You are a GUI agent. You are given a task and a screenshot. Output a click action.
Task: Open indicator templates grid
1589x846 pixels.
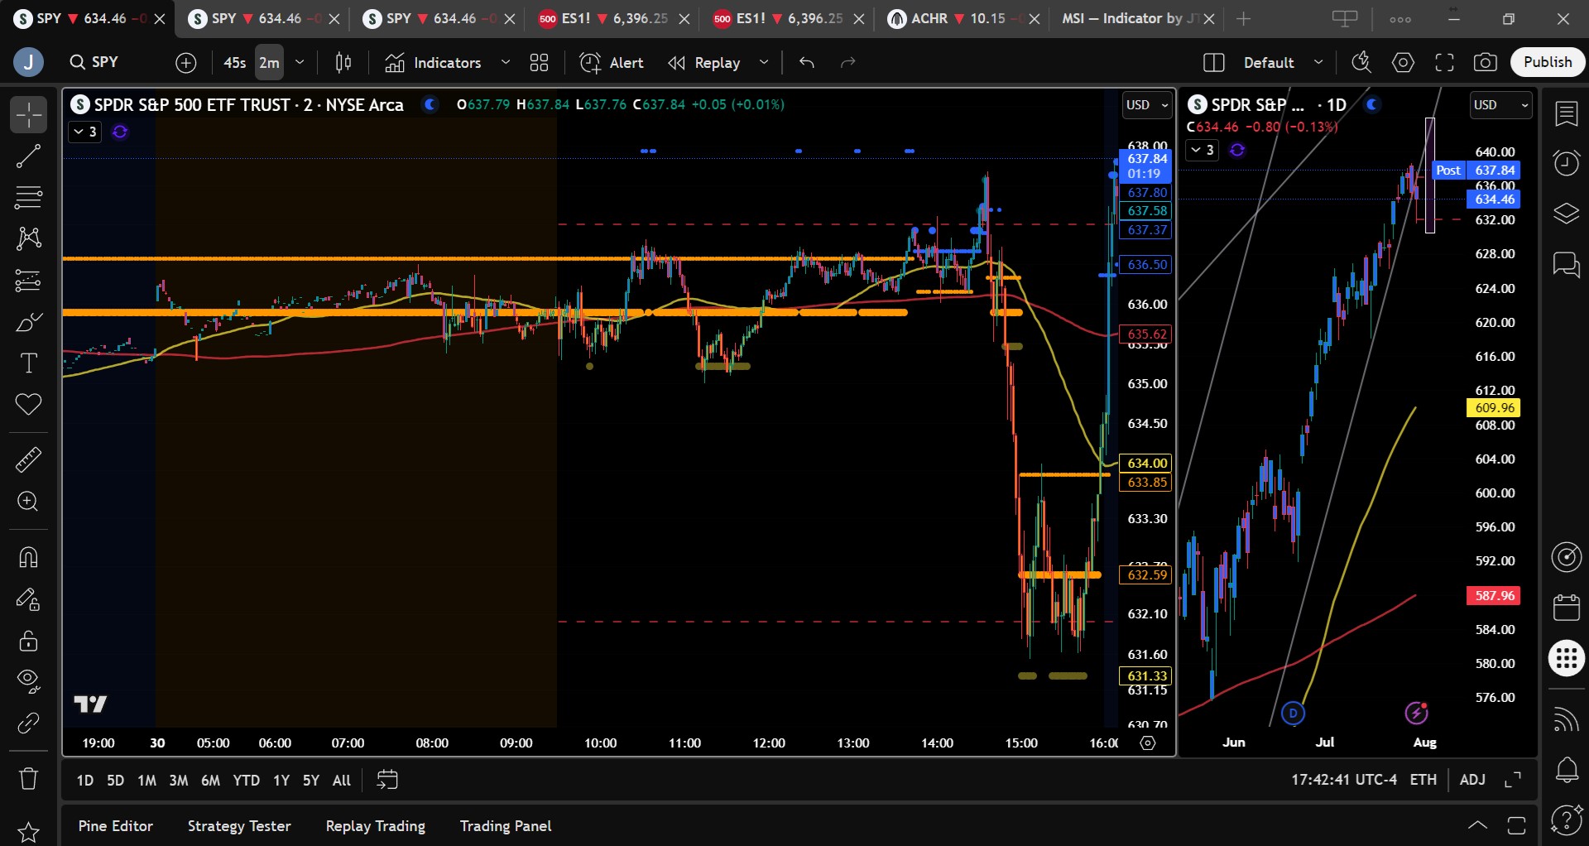pyautogui.click(x=540, y=62)
